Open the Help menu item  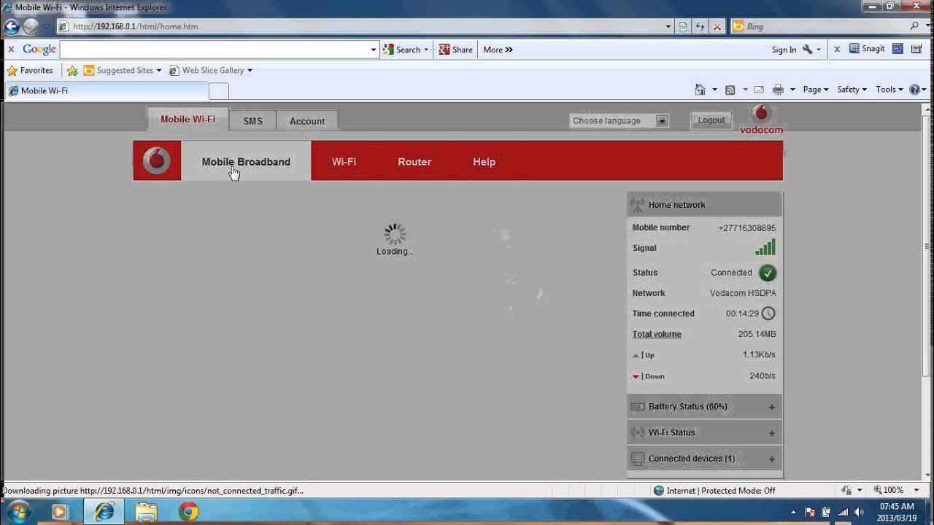484,162
